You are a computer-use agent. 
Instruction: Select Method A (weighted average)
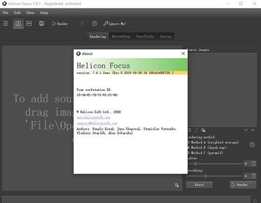tap(213, 142)
